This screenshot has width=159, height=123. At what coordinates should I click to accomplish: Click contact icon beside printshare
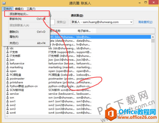point(8,82)
